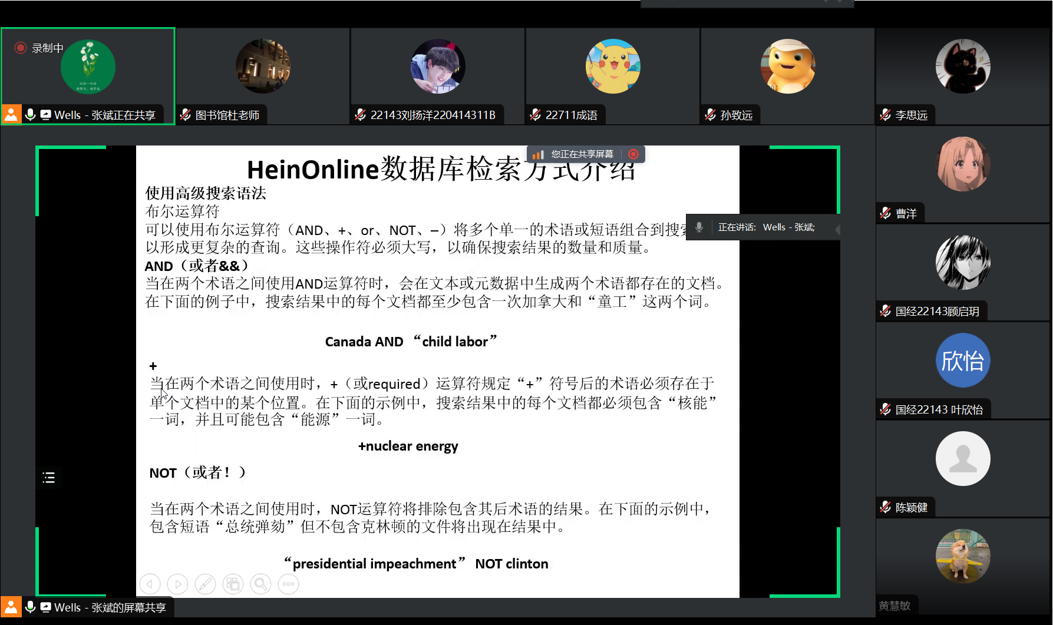Screen dimensions: 1053x625
Task: Click the example Canada AND "child labor"
Action: click(x=411, y=342)
